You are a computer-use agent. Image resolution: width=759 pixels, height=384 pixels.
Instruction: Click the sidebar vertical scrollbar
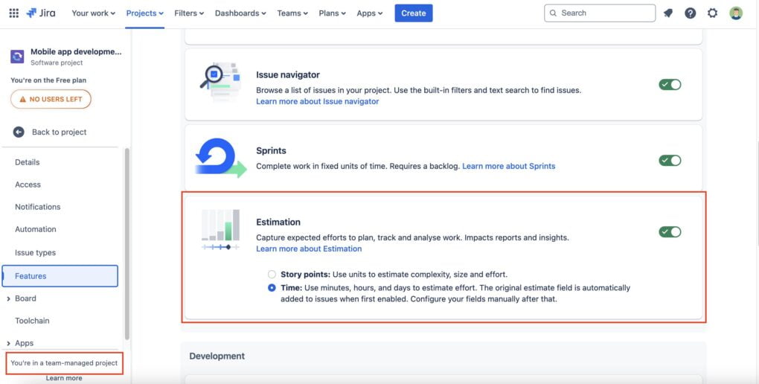pos(127,243)
